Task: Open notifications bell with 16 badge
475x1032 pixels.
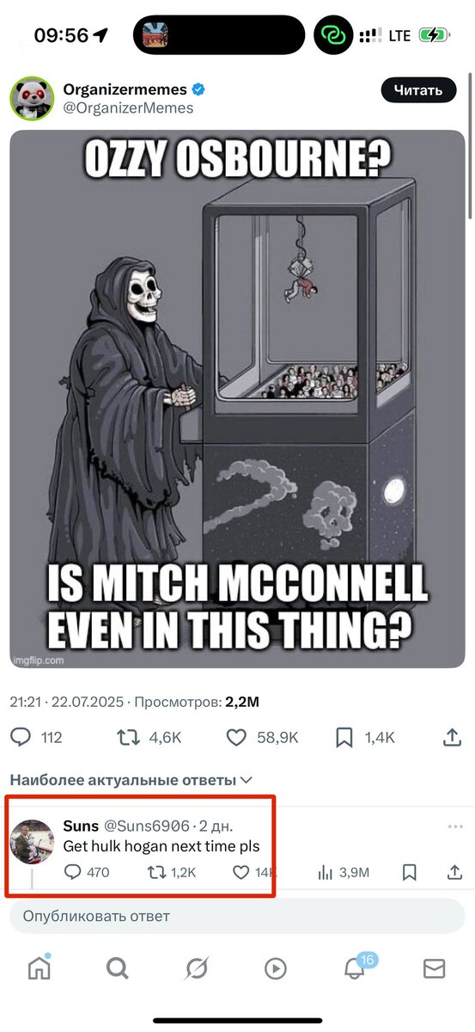Action: click(354, 968)
